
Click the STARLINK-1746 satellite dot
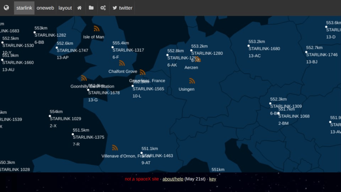(x=306, y=52)
